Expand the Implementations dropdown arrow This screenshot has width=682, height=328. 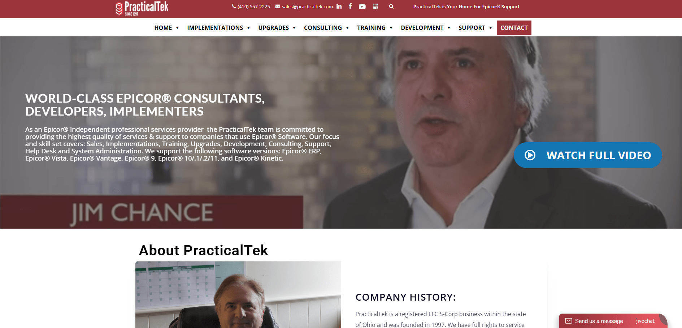248,28
